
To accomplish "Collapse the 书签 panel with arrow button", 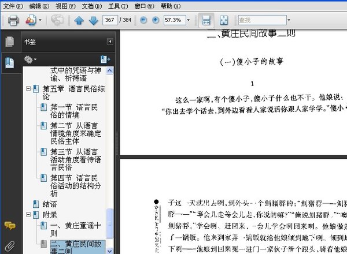I will coord(110,42).
